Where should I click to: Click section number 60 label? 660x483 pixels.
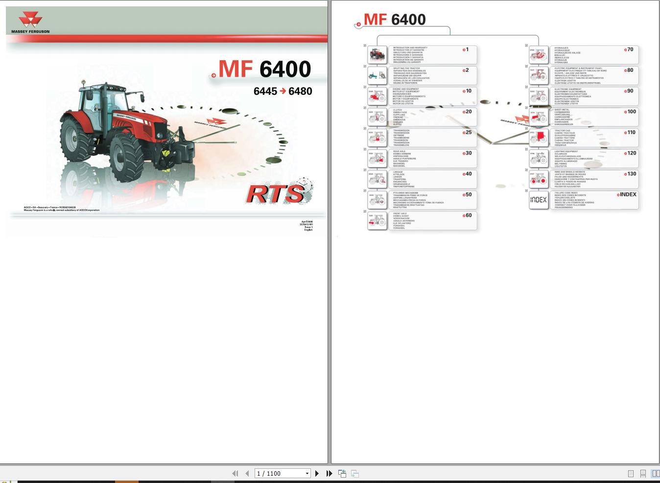coord(467,215)
